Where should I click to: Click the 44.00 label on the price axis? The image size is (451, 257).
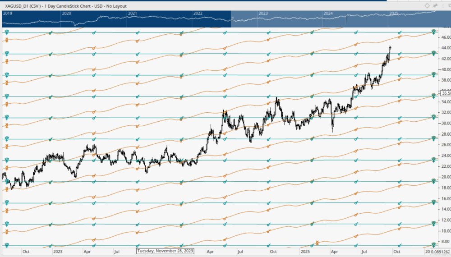click(x=445, y=48)
